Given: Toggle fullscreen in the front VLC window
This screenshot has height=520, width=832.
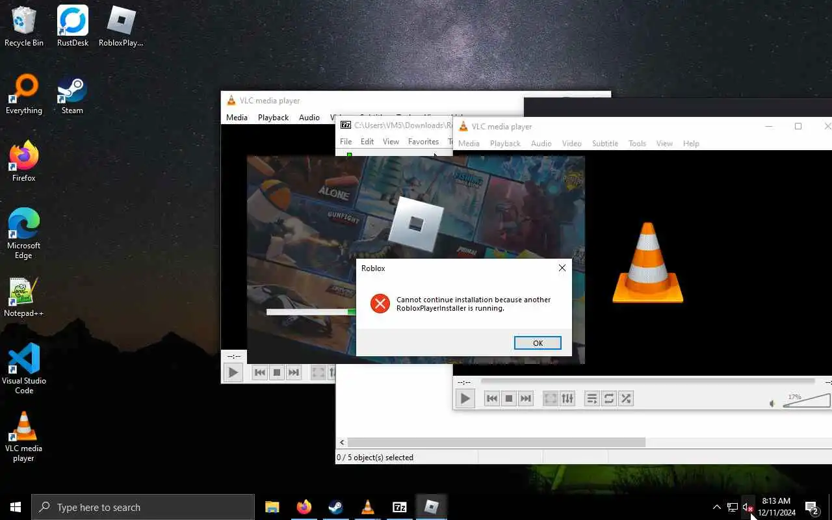Looking at the screenshot, I should 551,398.
